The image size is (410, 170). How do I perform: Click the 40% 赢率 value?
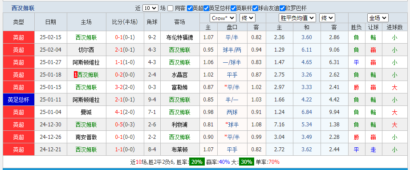pyautogui.click(x=225, y=162)
